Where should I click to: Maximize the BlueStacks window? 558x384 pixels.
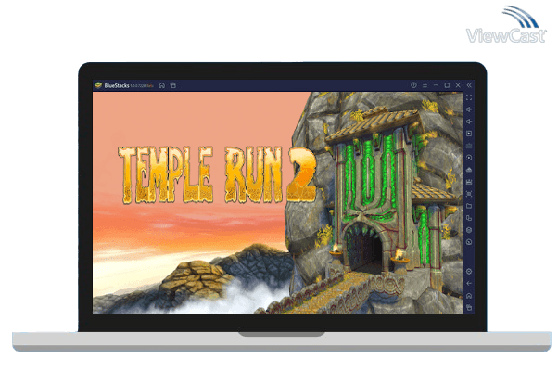447,85
